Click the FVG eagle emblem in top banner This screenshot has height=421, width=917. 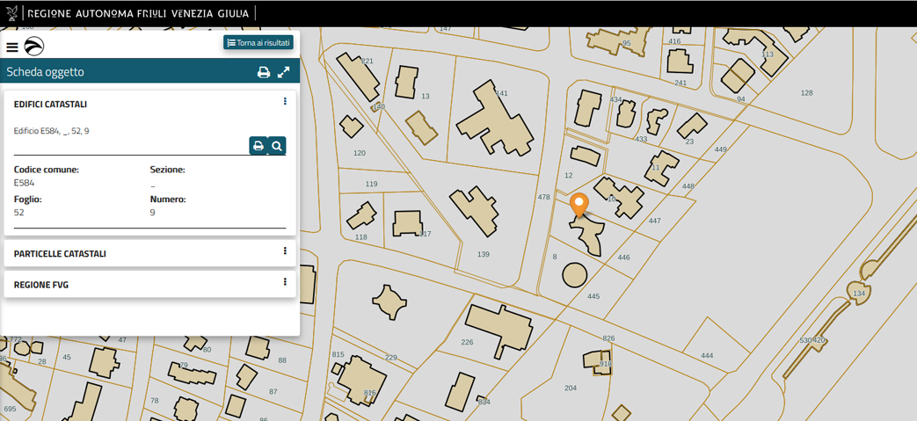pyautogui.click(x=11, y=13)
